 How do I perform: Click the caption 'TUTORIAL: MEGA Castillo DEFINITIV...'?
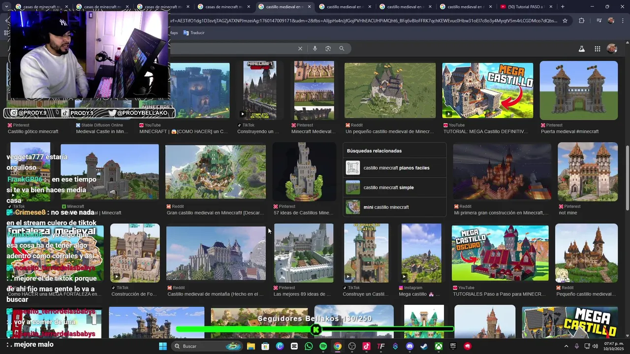click(x=485, y=132)
